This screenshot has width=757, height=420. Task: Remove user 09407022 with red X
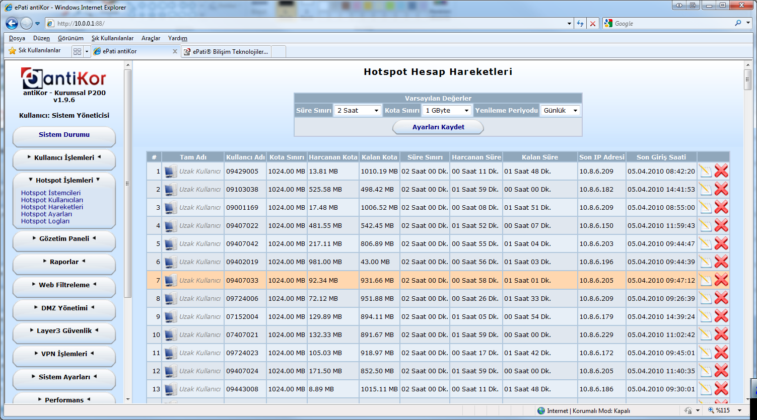[x=721, y=225]
